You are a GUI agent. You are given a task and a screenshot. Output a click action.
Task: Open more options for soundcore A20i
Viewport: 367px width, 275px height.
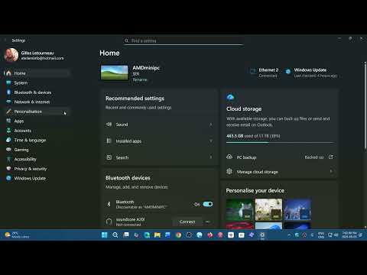point(208,222)
